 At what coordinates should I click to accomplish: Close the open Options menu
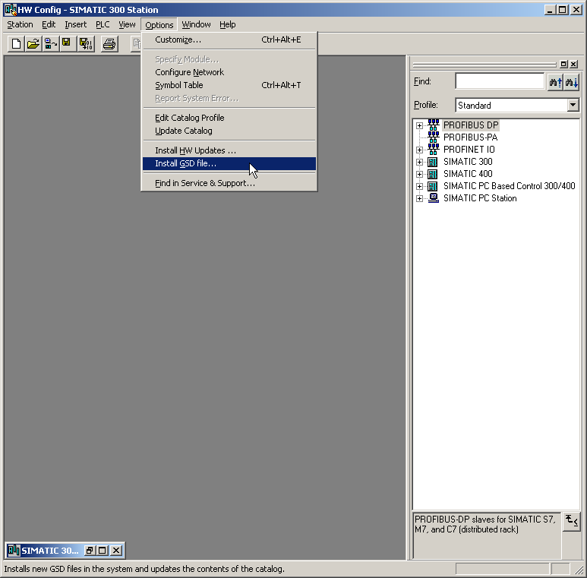tap(159, 25)
